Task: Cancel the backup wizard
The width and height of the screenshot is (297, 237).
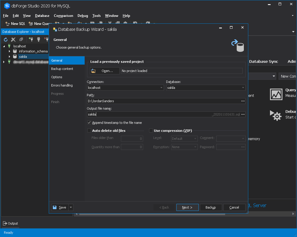Action: (234, 207)
